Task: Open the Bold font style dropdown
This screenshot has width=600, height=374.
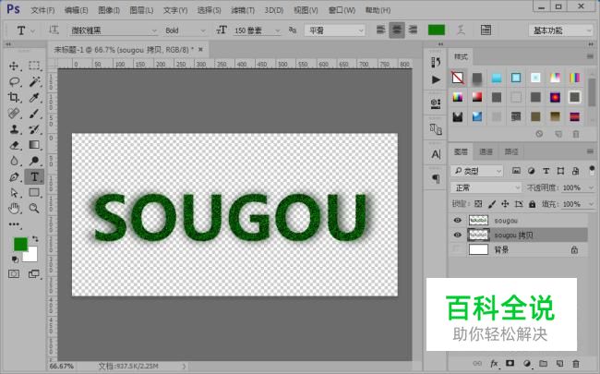Action: tap(203, 30)
